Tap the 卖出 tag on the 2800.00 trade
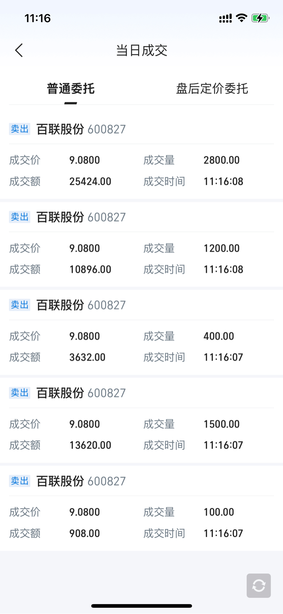 point(20,129)
